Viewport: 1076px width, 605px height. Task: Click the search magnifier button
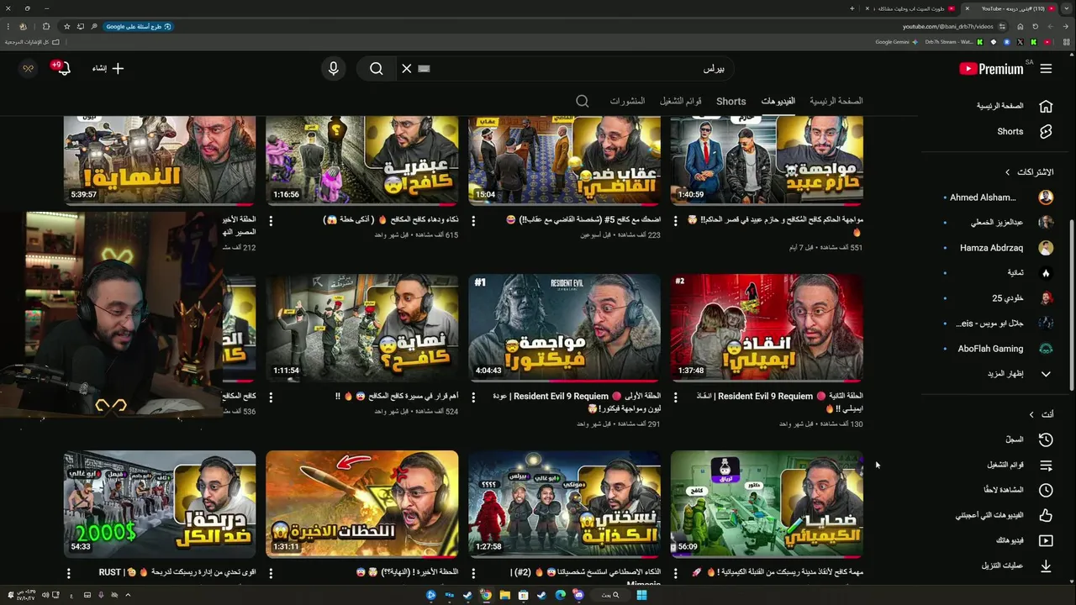coord(377,69)
